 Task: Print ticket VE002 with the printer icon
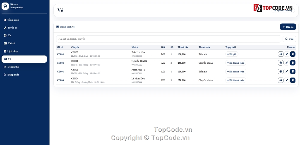[x=280, y=63]
